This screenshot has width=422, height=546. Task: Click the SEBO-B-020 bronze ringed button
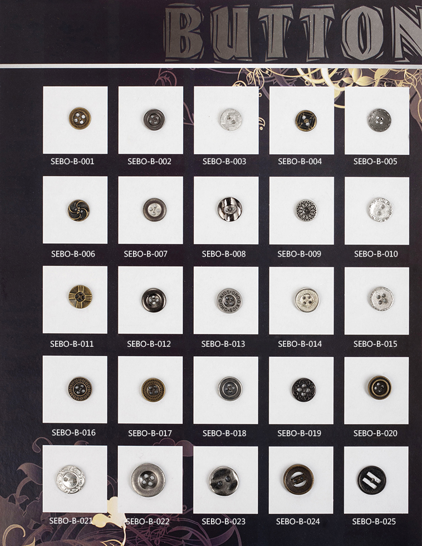[x=380, y=387]
